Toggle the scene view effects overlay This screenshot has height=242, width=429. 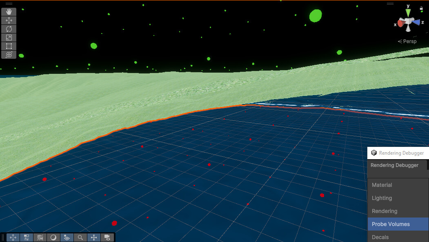(67, 237)
